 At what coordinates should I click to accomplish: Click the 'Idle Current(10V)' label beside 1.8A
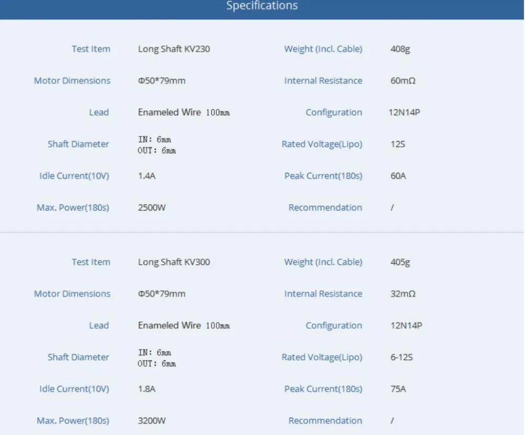click(74, 389)
